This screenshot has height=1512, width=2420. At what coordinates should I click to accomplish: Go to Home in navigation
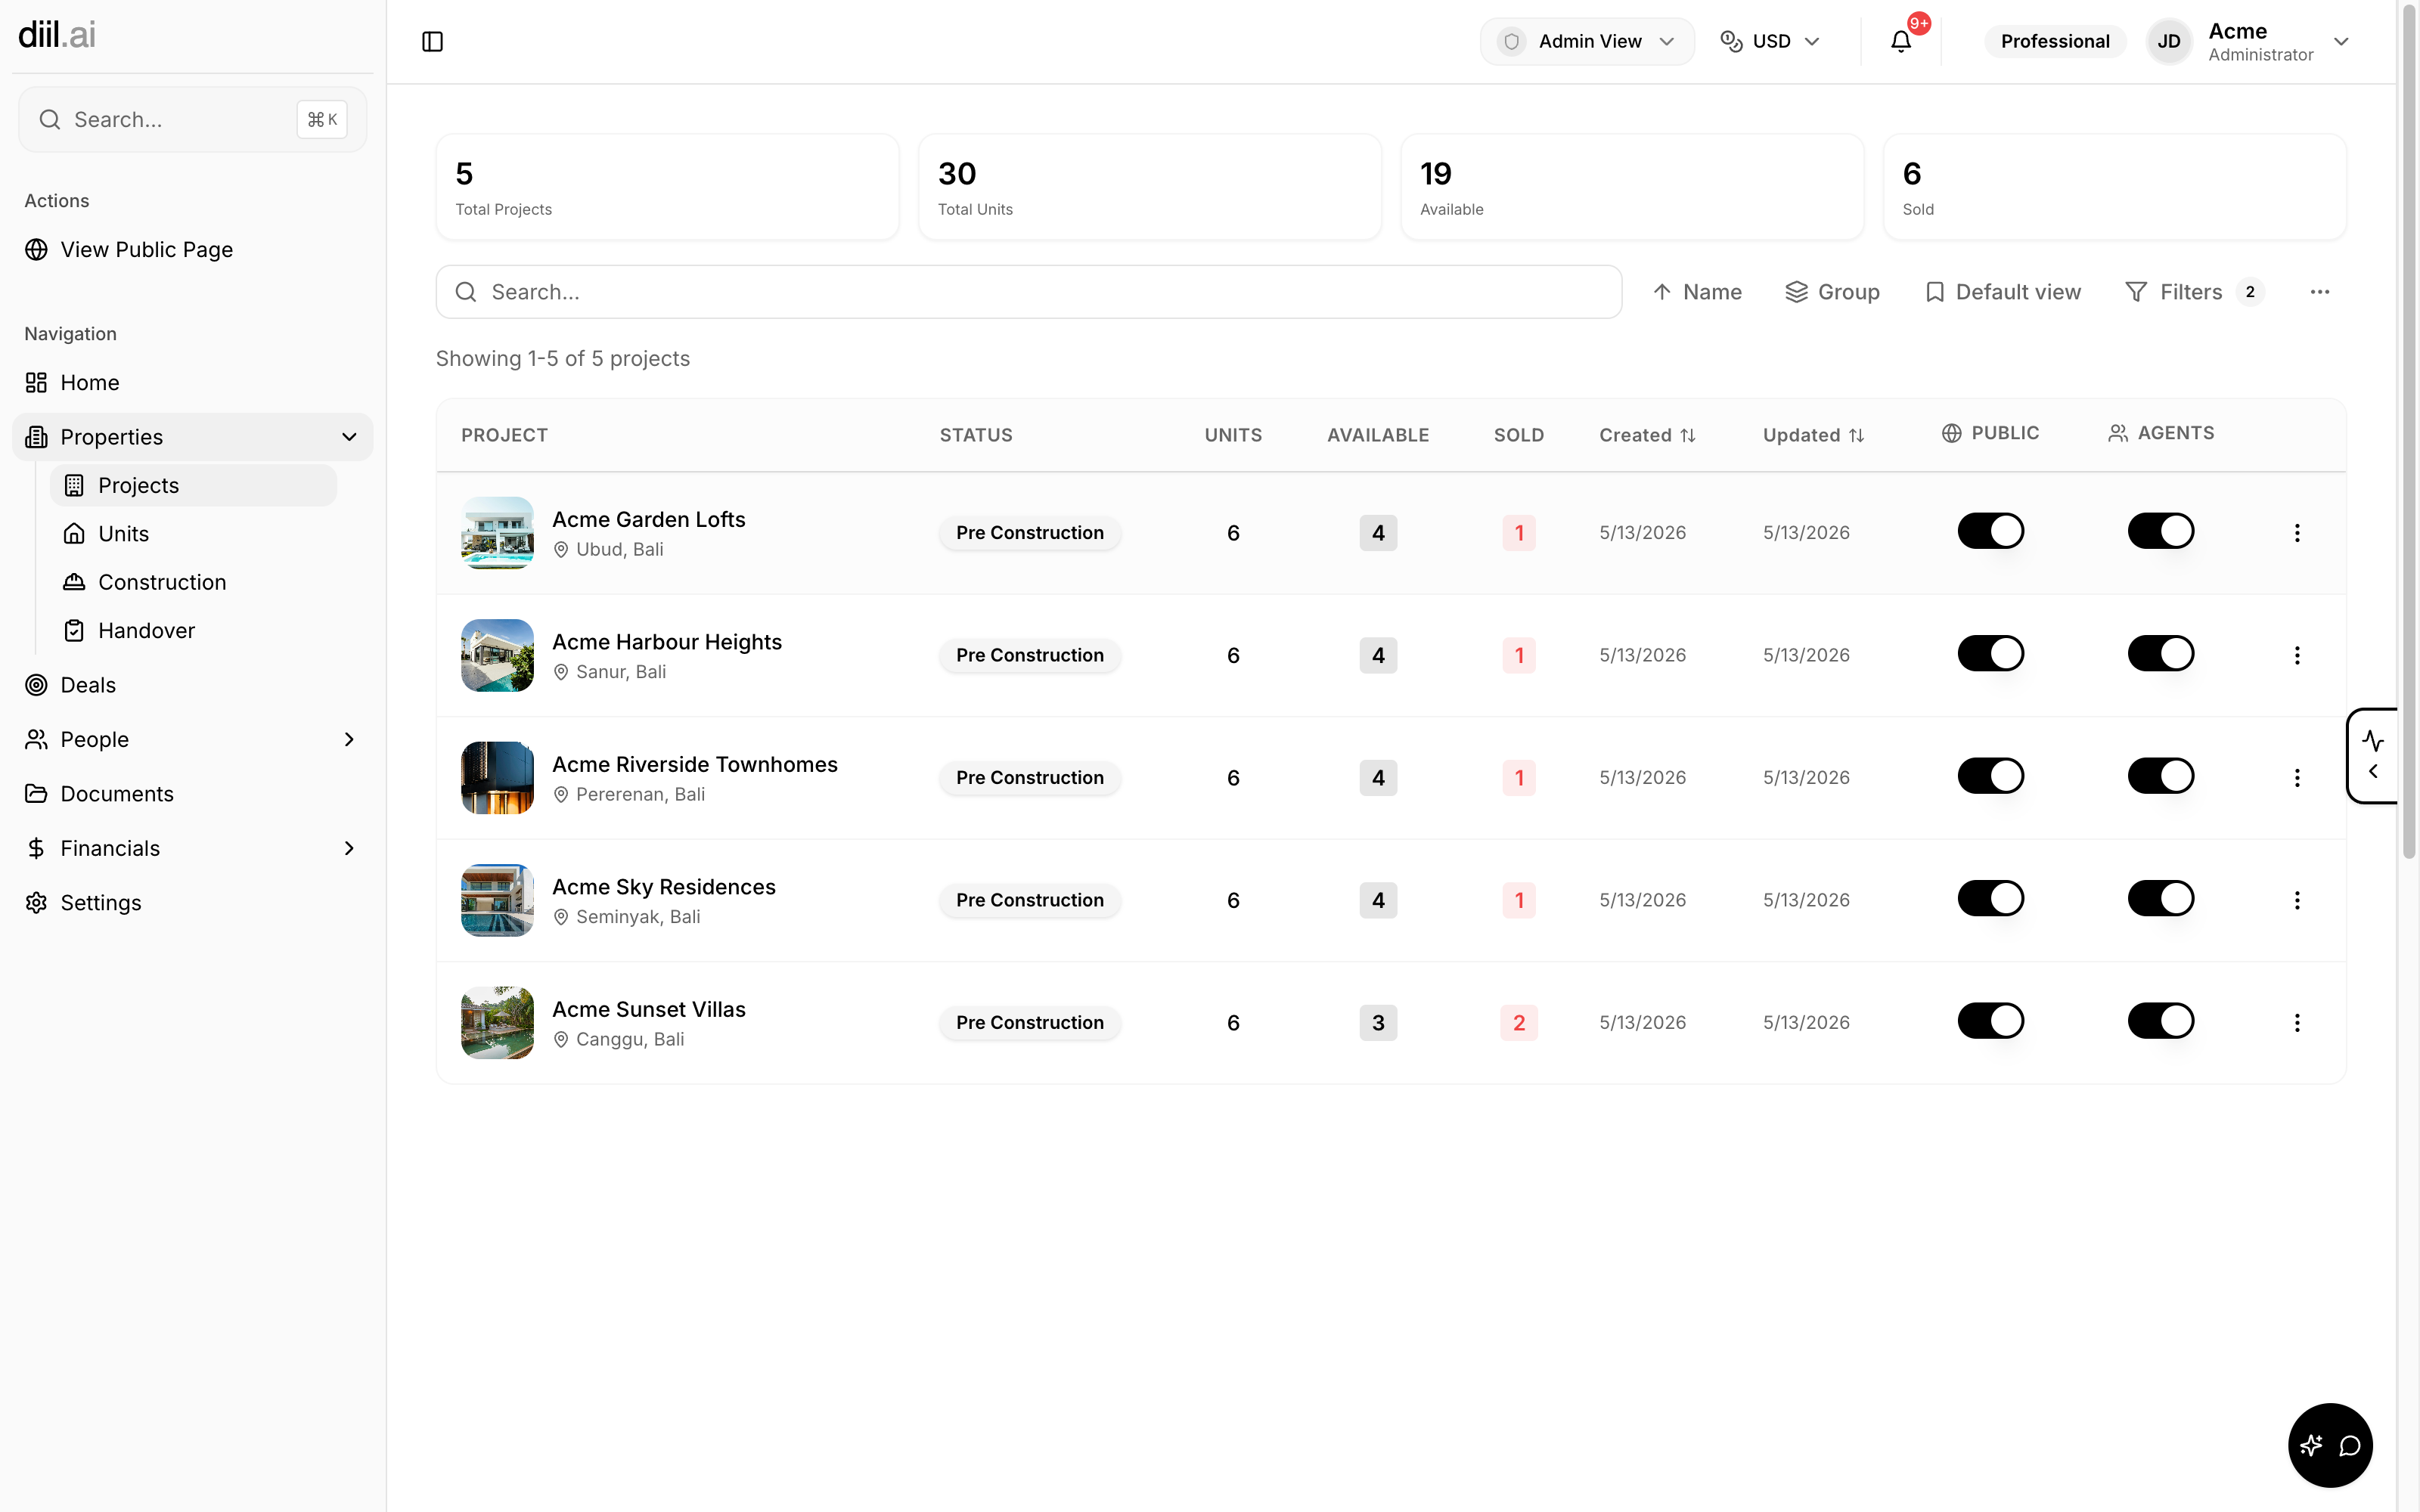[192, 382]
